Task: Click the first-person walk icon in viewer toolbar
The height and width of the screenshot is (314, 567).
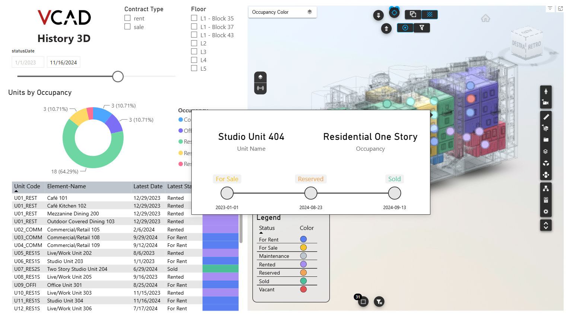Action: [x=546, y=91]
